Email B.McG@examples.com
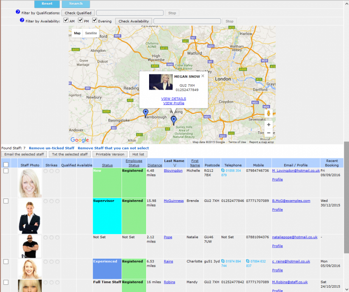This screenshot has width=349, height=292. tap(291, 201)
